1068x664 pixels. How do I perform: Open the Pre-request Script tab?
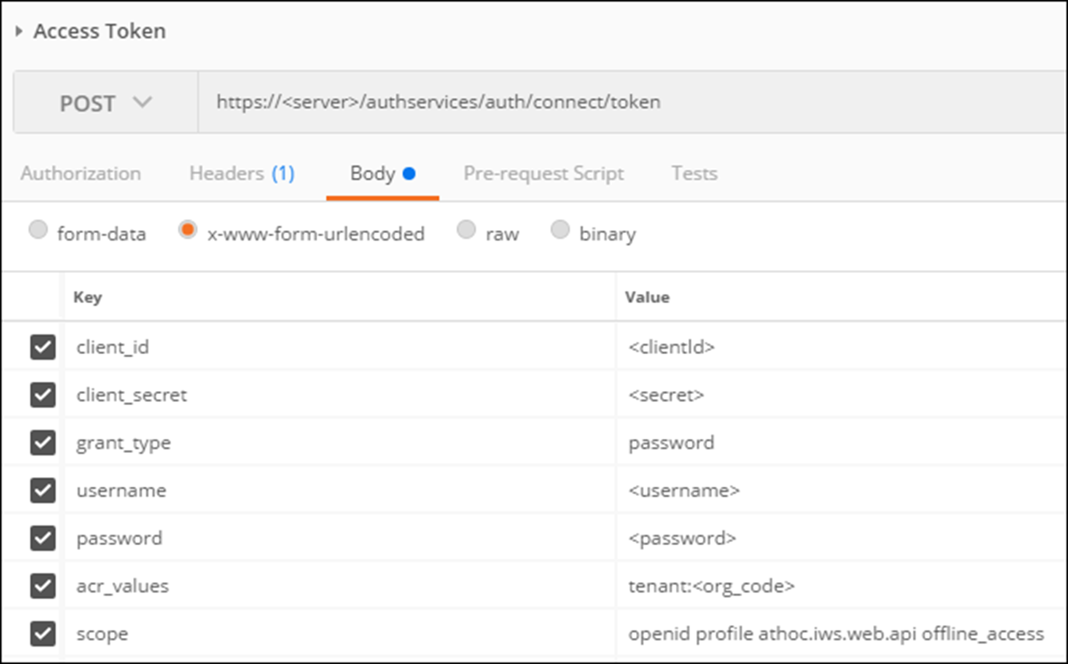point(543,173)
